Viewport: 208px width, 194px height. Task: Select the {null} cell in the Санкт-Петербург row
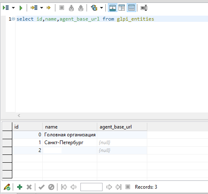coord(122,143)
